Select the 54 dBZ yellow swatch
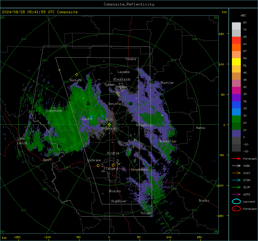The width and height of the screenshot is (258, 241). tap(236, 62)
